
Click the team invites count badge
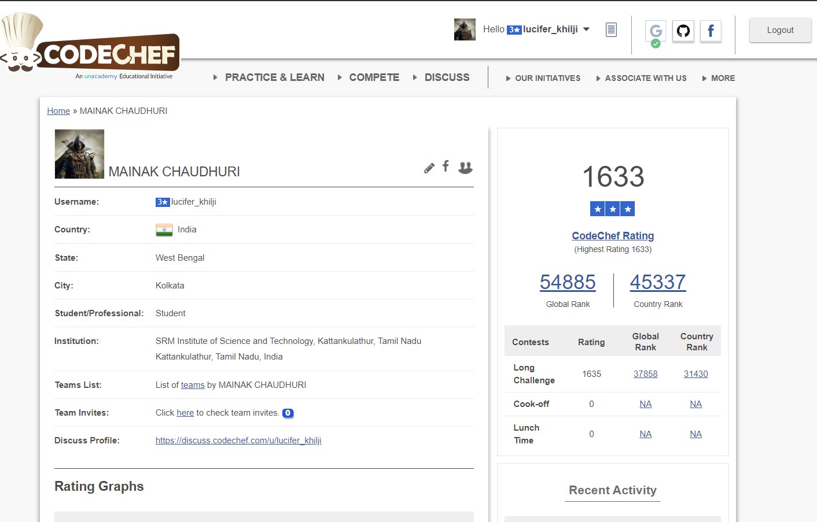[x=288, y=413]
